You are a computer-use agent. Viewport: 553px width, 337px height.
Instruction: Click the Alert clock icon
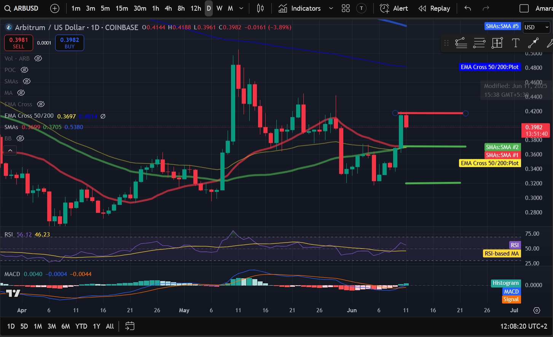pyautogui.click(x=384, y=8)
